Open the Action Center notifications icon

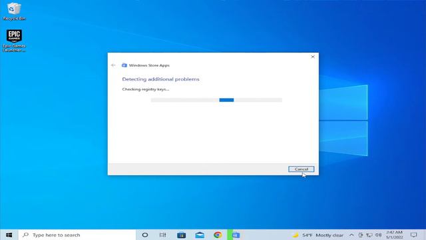414,235
